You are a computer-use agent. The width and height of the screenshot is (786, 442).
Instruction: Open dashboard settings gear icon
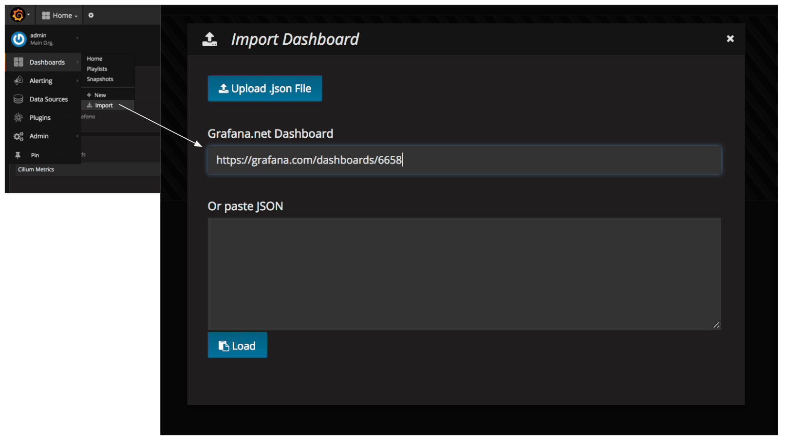click(x=91, y=16)
